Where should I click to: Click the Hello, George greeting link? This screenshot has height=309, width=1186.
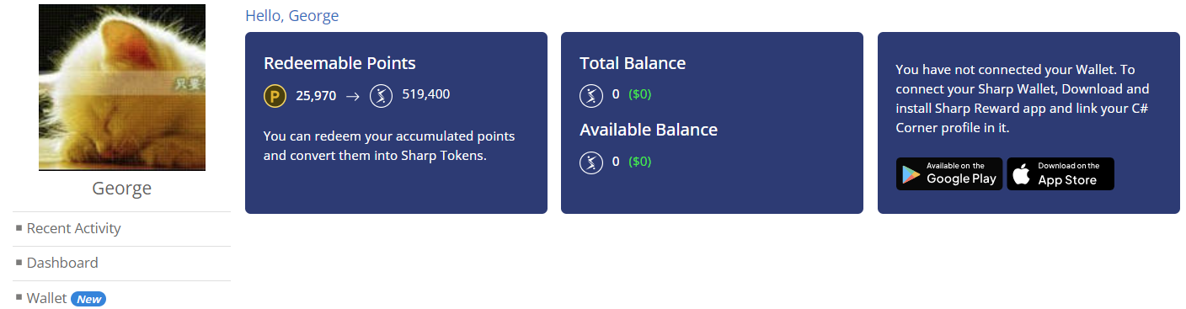[292, 15]
